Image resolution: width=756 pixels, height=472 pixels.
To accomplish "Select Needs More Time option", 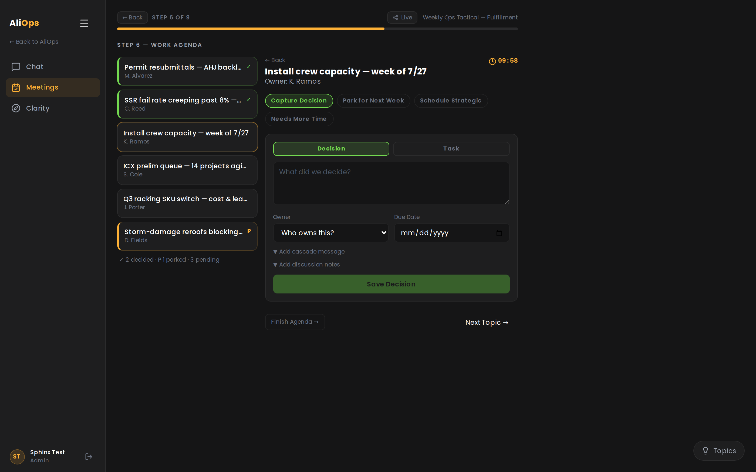I will 299,119.
